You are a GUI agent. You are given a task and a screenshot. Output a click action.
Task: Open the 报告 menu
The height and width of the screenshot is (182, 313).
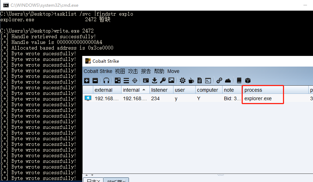click(x=146, y=71)
